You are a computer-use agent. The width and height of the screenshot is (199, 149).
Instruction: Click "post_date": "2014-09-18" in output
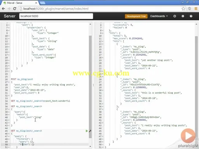(x=141, y=98)
